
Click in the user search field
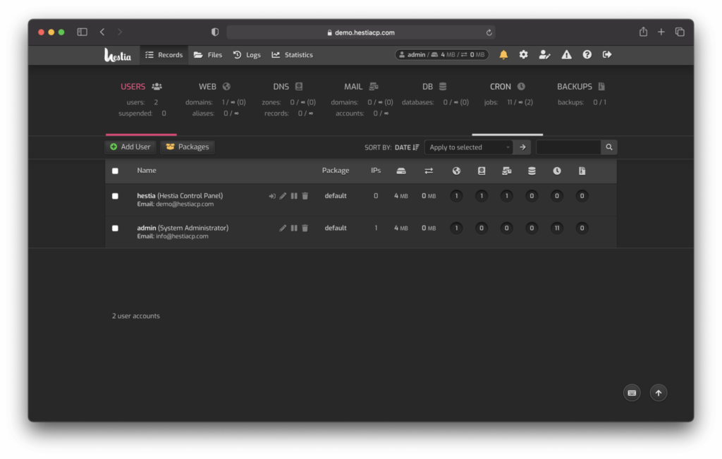point(568,147)
